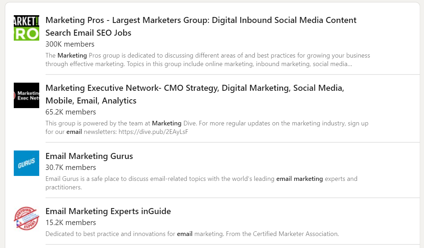Click the green Marketing Pros group logo

click(x=26, y=28)
